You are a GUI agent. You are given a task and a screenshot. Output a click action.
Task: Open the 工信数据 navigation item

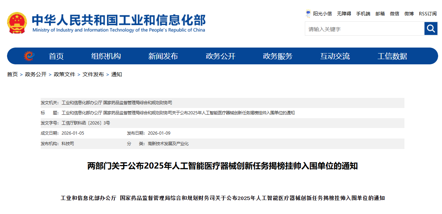[x=392, y=56]
